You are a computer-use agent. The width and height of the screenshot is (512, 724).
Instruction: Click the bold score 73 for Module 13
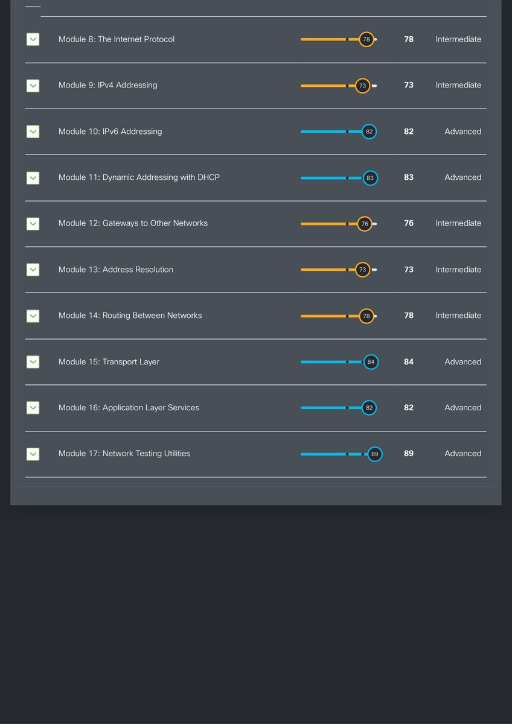click(409, 270)
